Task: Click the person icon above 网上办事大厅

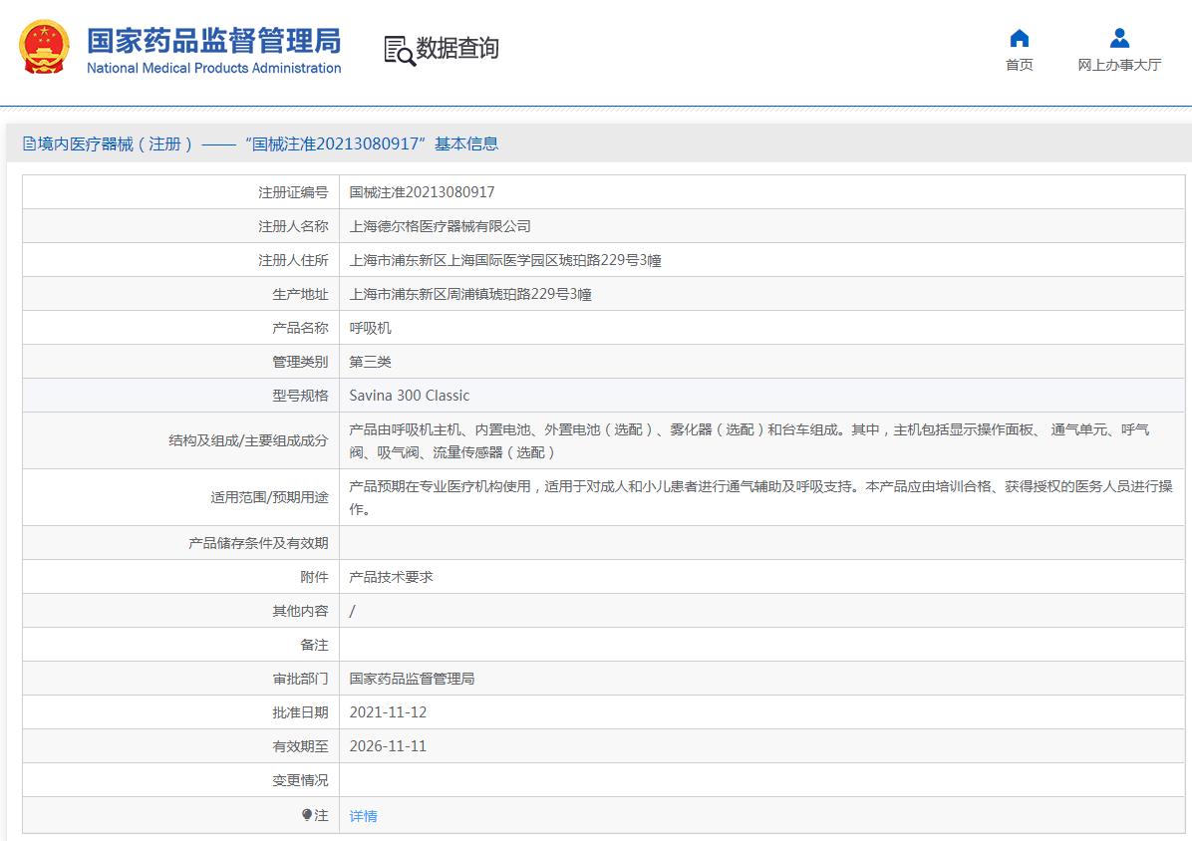Action: 1119,38
